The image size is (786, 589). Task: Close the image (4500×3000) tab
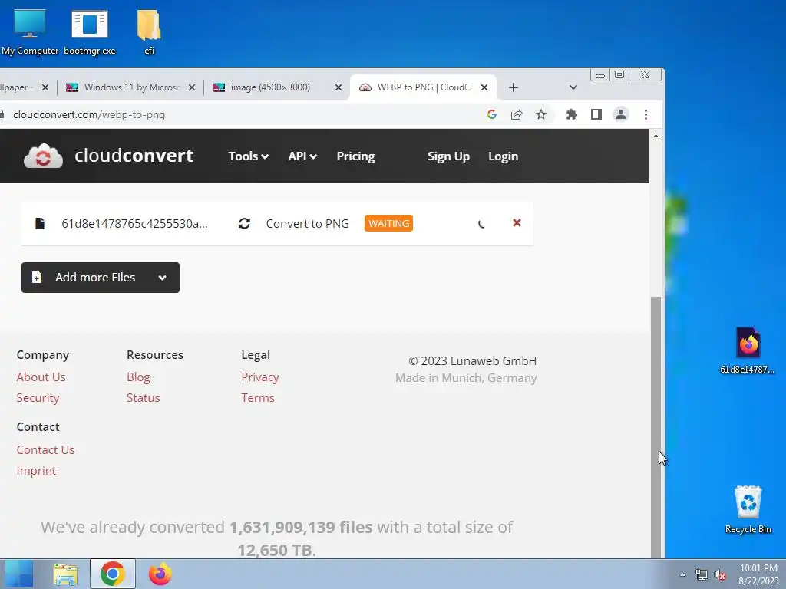pos(339,87)
